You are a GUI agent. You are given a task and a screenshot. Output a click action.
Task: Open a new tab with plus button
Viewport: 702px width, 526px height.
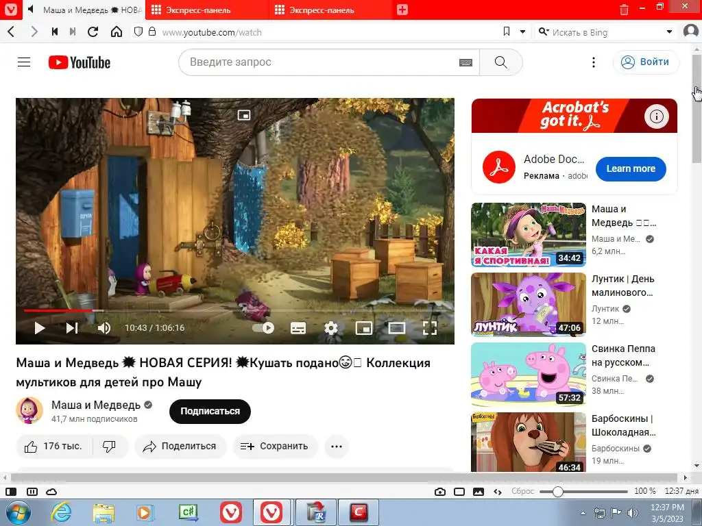tap(402, 10)
